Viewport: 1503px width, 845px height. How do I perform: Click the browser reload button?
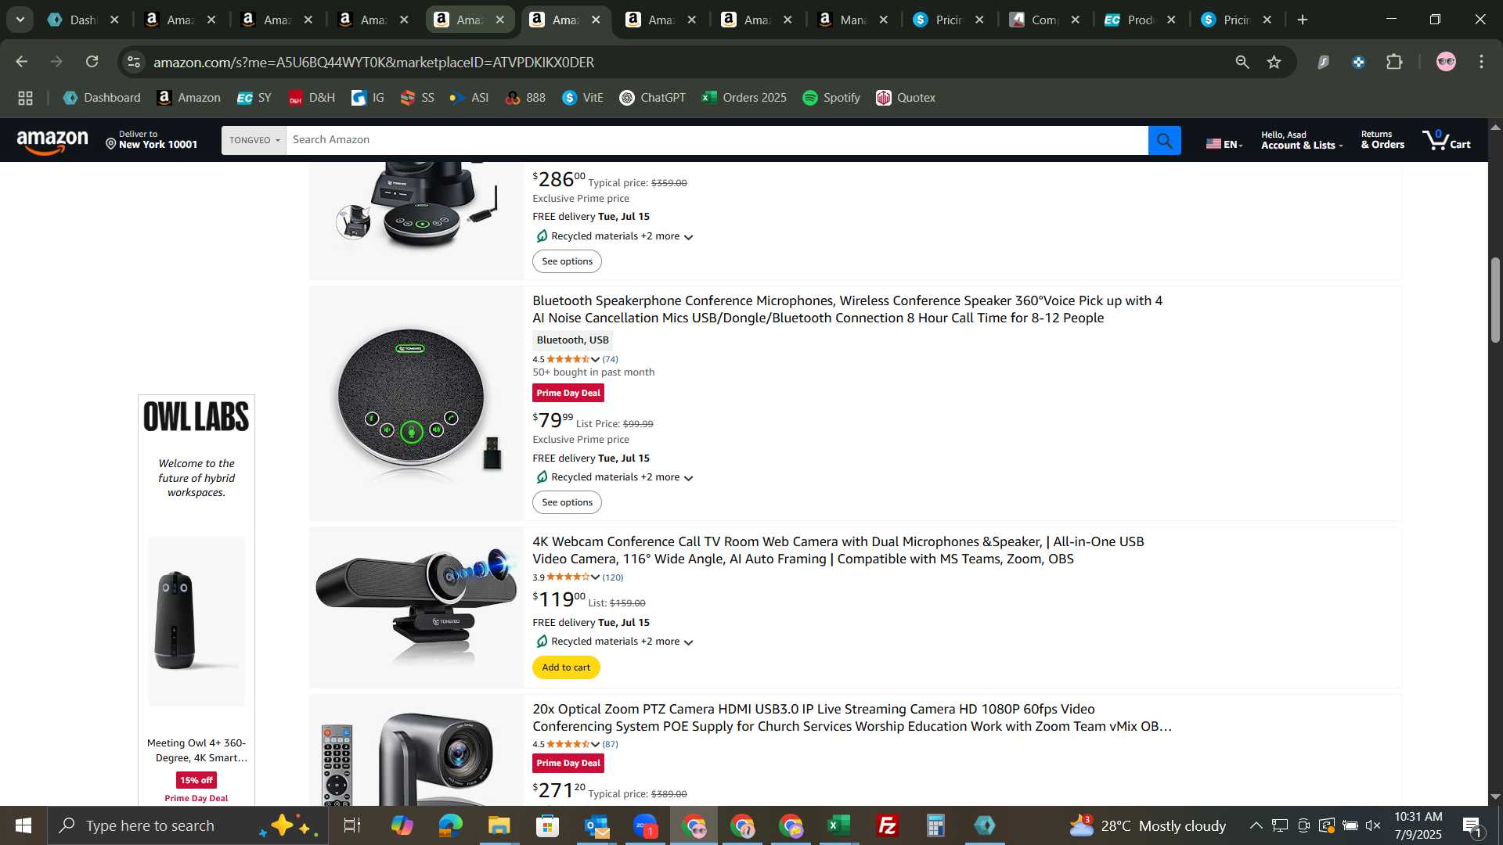[92, 62]
